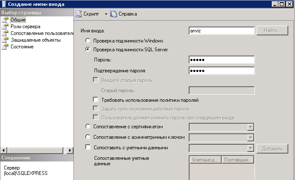Click the Имя входа field with anviz
This screenshot has width=295, height=180.
pyautogui.click(x=222, y=31)
